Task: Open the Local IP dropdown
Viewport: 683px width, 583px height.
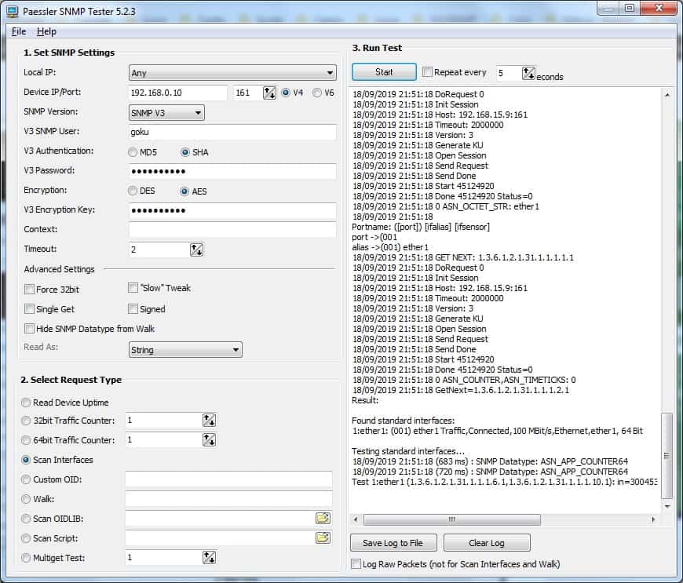Action: [232, 73]
